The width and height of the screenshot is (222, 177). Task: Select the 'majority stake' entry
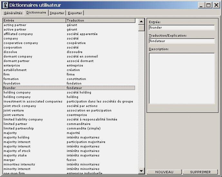[69, 155]
